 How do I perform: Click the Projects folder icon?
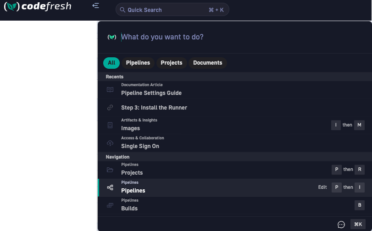[110, 170]
